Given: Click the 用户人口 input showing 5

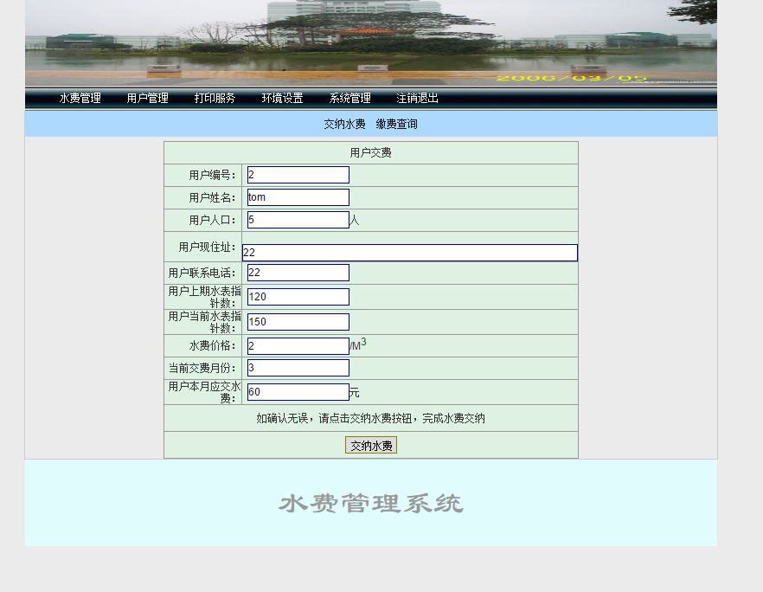Looking at the screenshot, I should (297, 219).
